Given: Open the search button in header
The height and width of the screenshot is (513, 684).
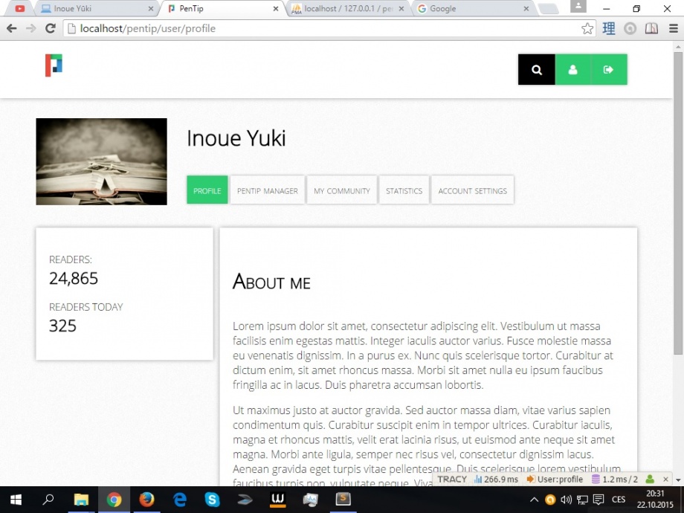Looking at the screenshot, I should coord(537,69).
